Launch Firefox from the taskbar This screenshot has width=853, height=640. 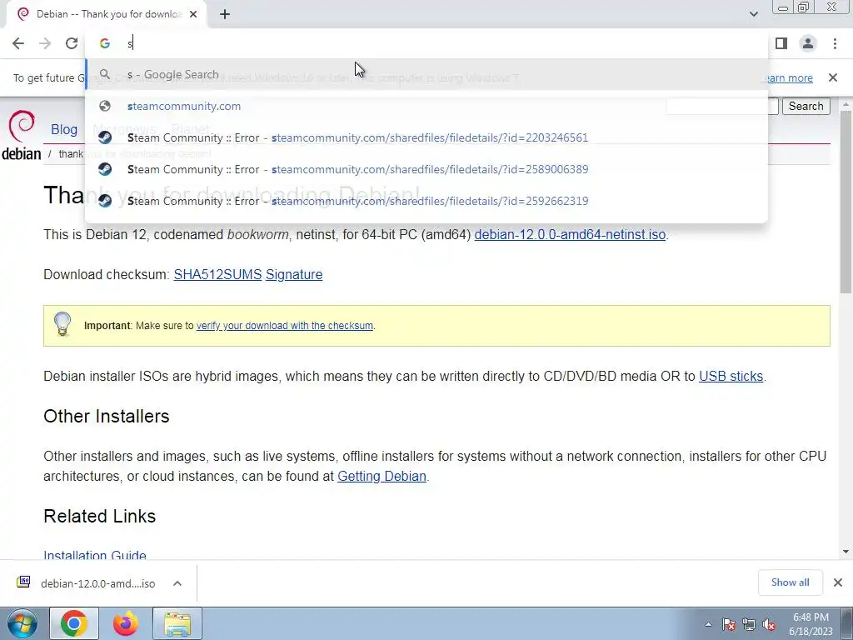[126, 623]
